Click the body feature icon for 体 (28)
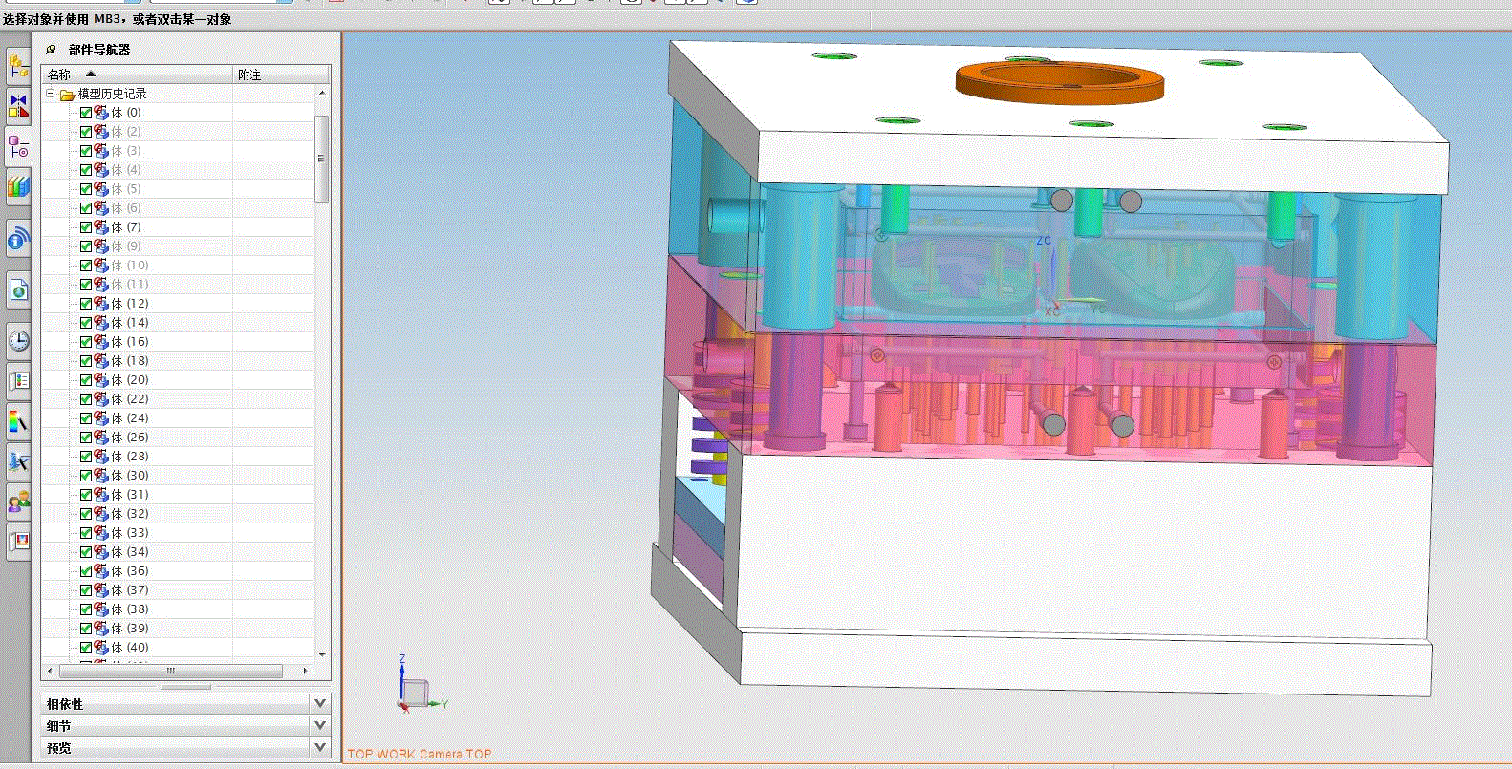The image size is (1512, 769). 101,457
